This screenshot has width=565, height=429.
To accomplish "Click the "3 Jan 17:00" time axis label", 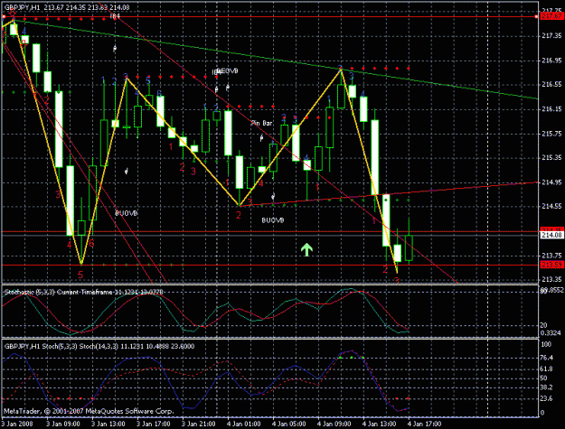I will click(154, 424).
